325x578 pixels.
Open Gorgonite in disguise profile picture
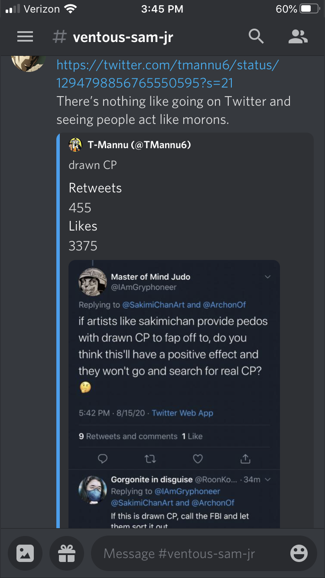coord(92,489)
